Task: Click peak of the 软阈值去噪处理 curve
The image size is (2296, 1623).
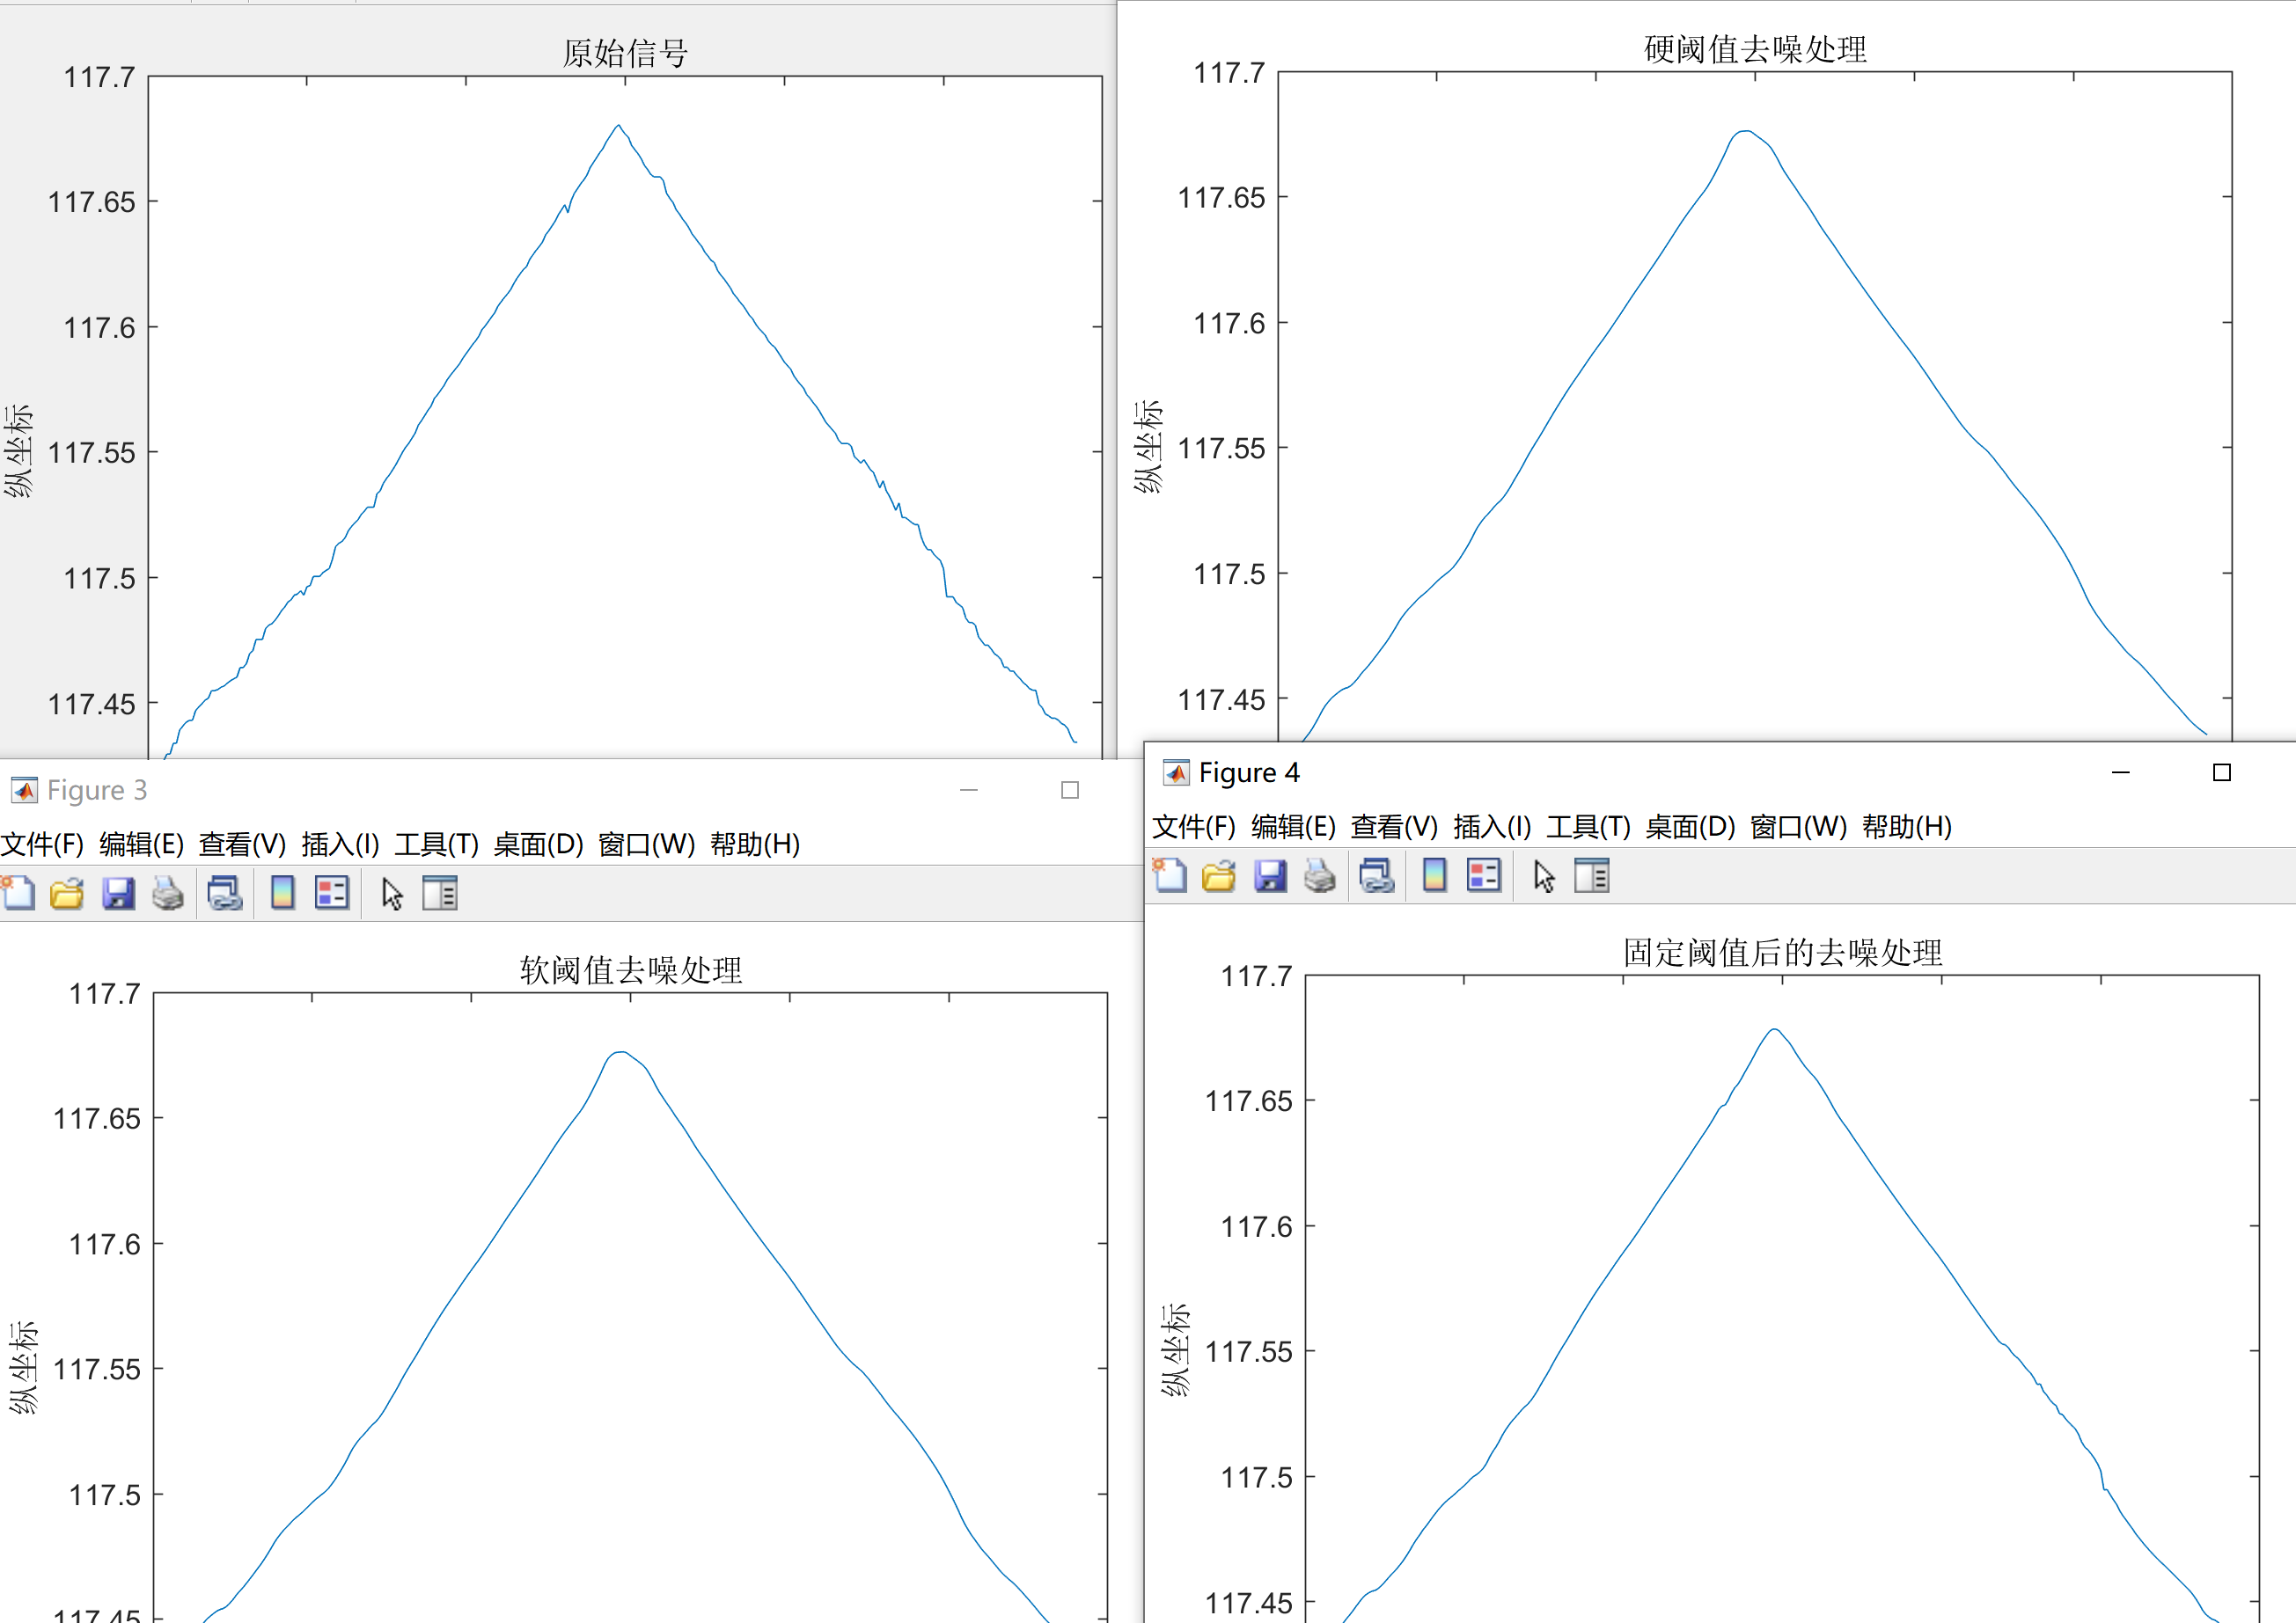Action: (x=621, y=1052)
